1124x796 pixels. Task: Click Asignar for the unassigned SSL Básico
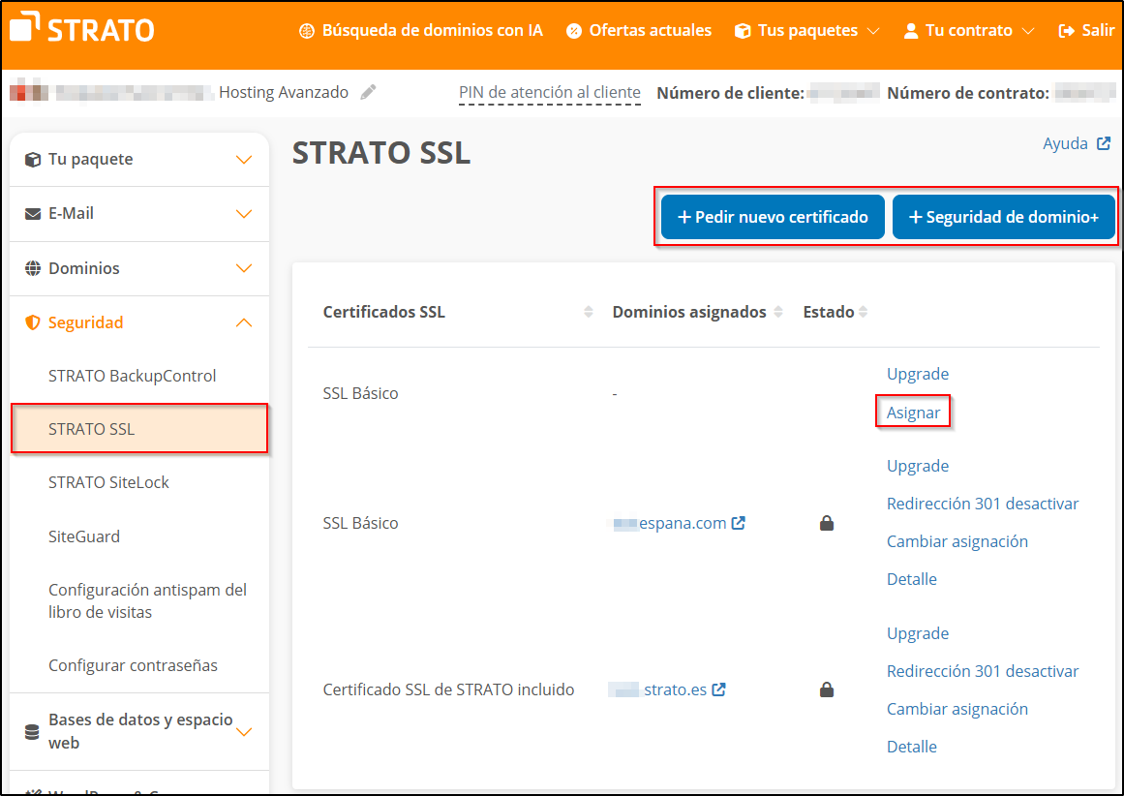(x=913, y=412)
